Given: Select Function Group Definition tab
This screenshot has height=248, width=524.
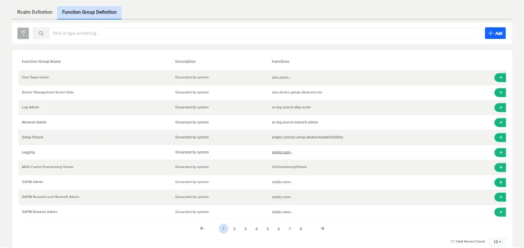Looking at the screenshot, I should point(89,12).
